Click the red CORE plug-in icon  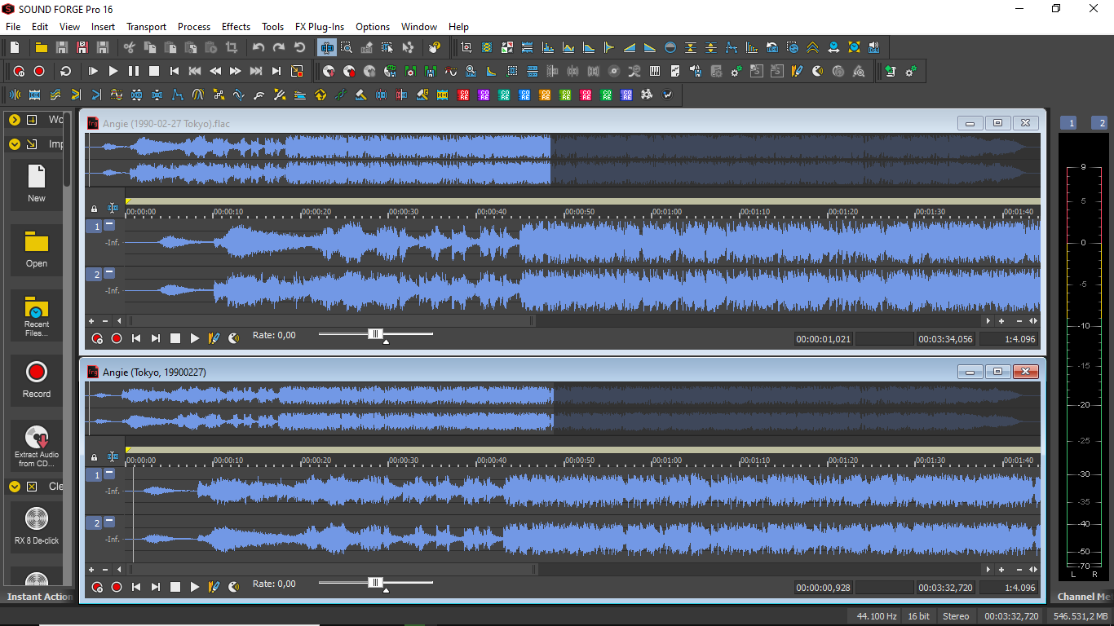point(463,95)
